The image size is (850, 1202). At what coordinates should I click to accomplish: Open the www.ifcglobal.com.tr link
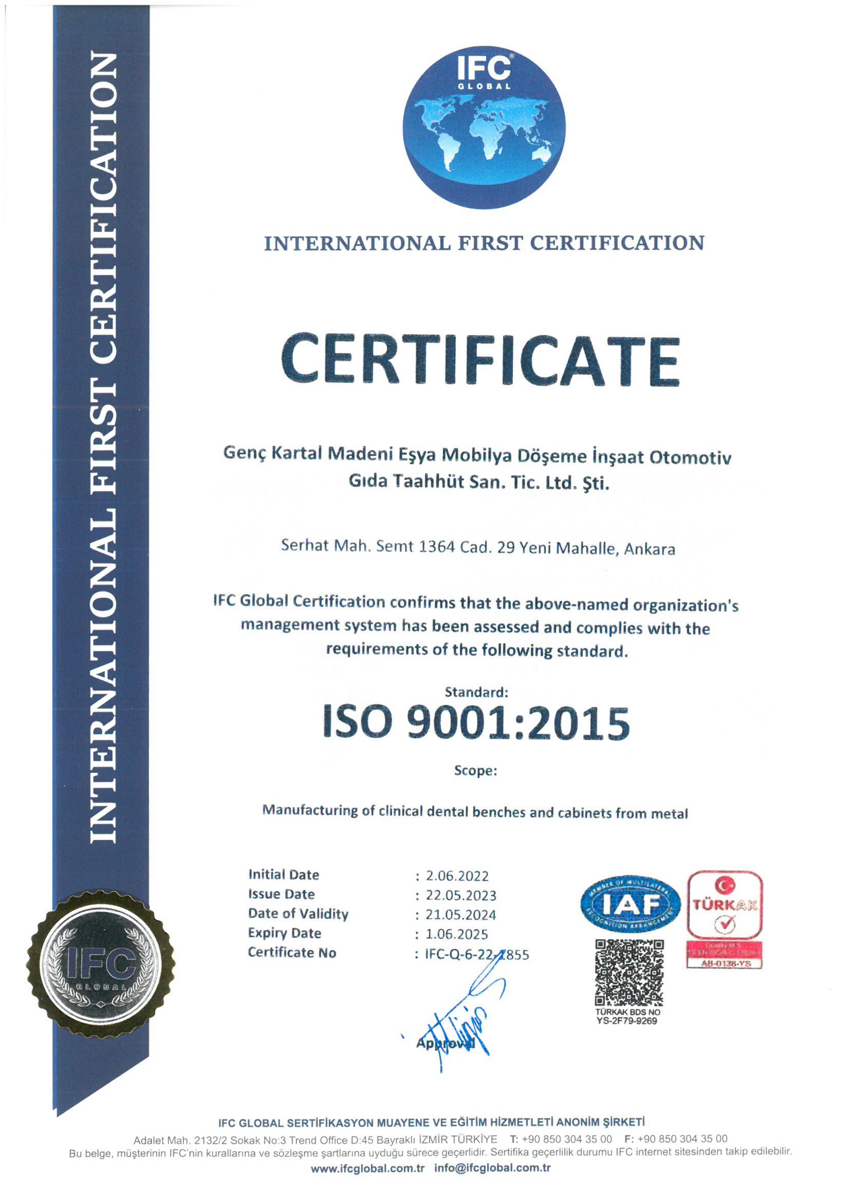(x=367, y=1168)
